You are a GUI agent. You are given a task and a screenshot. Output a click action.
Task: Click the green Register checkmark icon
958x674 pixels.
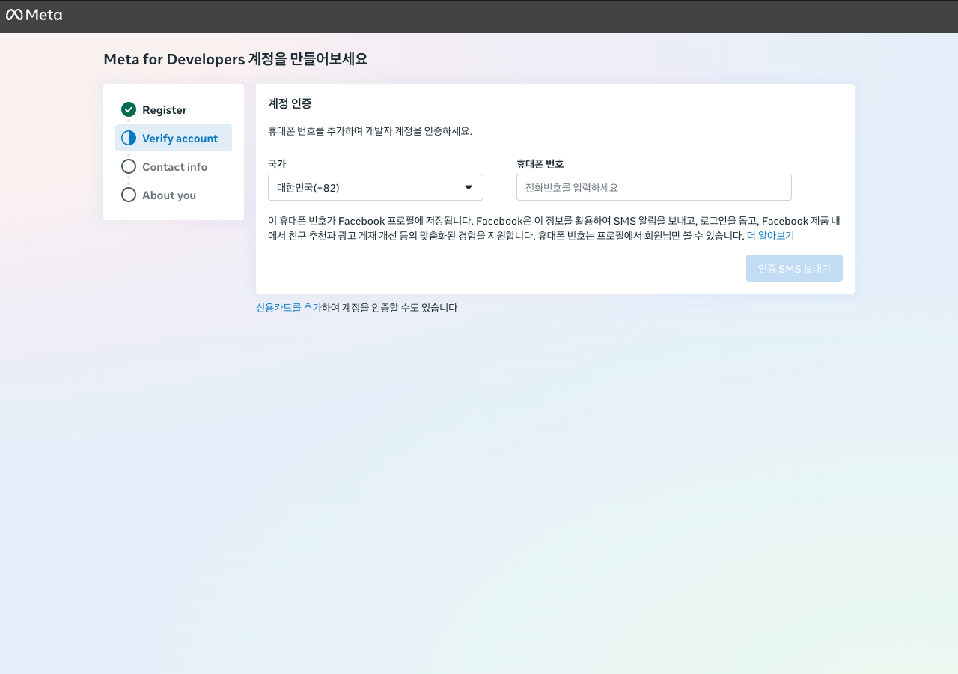pyautogui.click(x=129, y=109)
